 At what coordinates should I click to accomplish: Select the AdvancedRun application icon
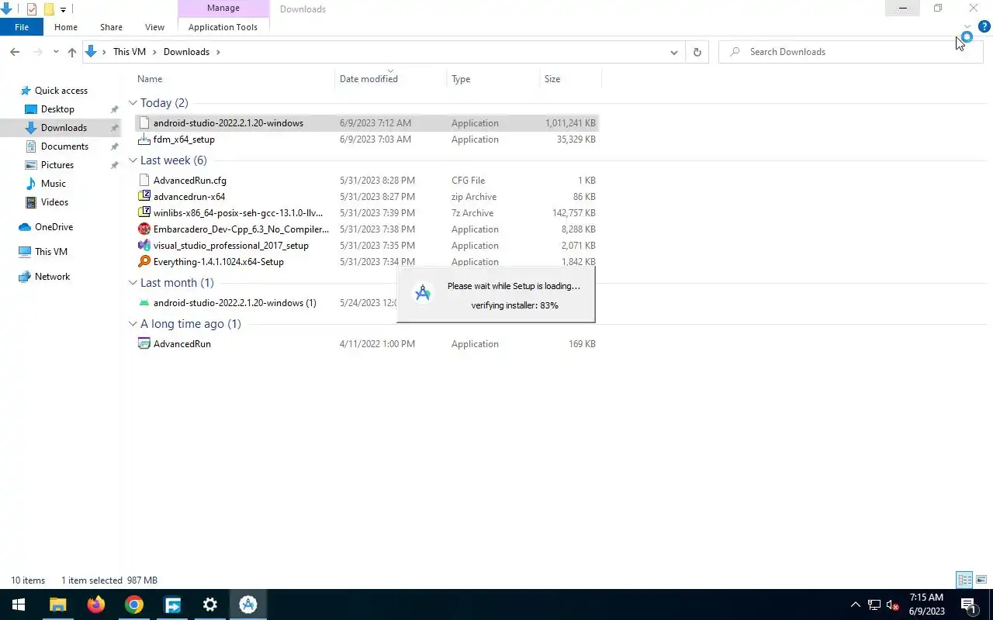click(144, 344)
